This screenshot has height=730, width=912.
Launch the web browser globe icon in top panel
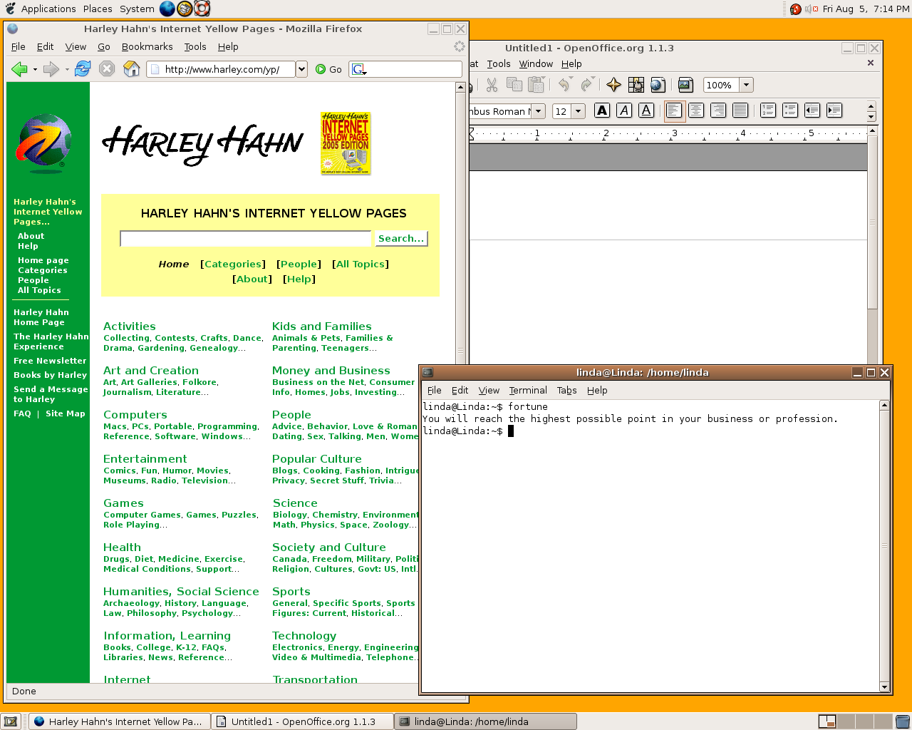point(167,9)
